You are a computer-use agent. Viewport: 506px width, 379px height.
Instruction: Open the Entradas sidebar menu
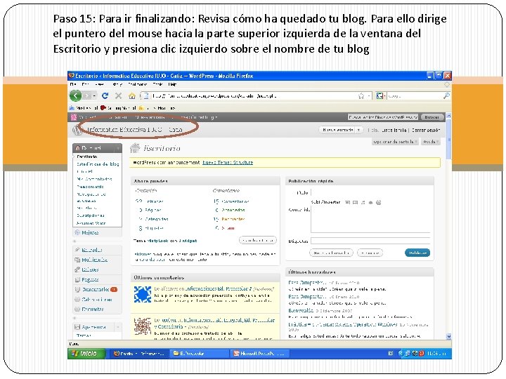pos(91,250)
